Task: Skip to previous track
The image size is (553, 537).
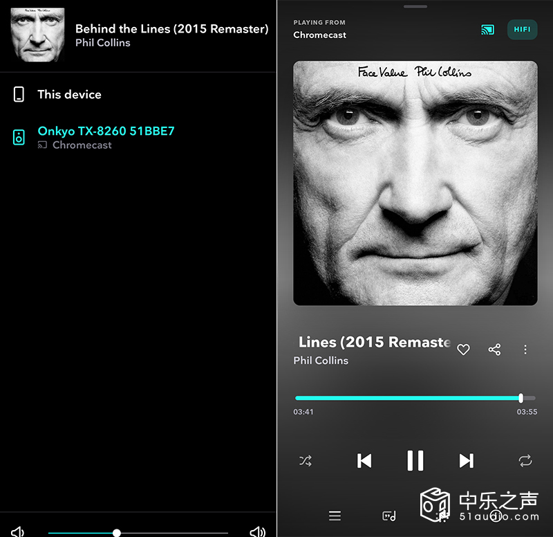Action: pos(364,461)
